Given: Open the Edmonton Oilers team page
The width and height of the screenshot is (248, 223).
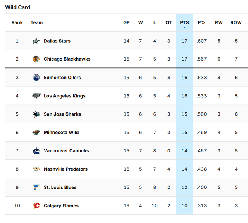Looking at the screenshot, I should pyautogui.click(x=62, y=78).
